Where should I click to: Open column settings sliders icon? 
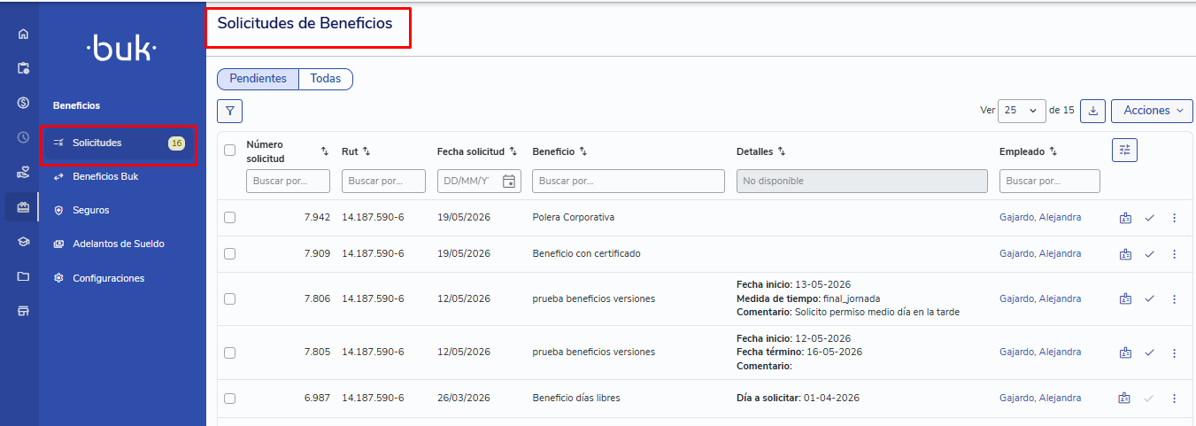point(1124,151)
